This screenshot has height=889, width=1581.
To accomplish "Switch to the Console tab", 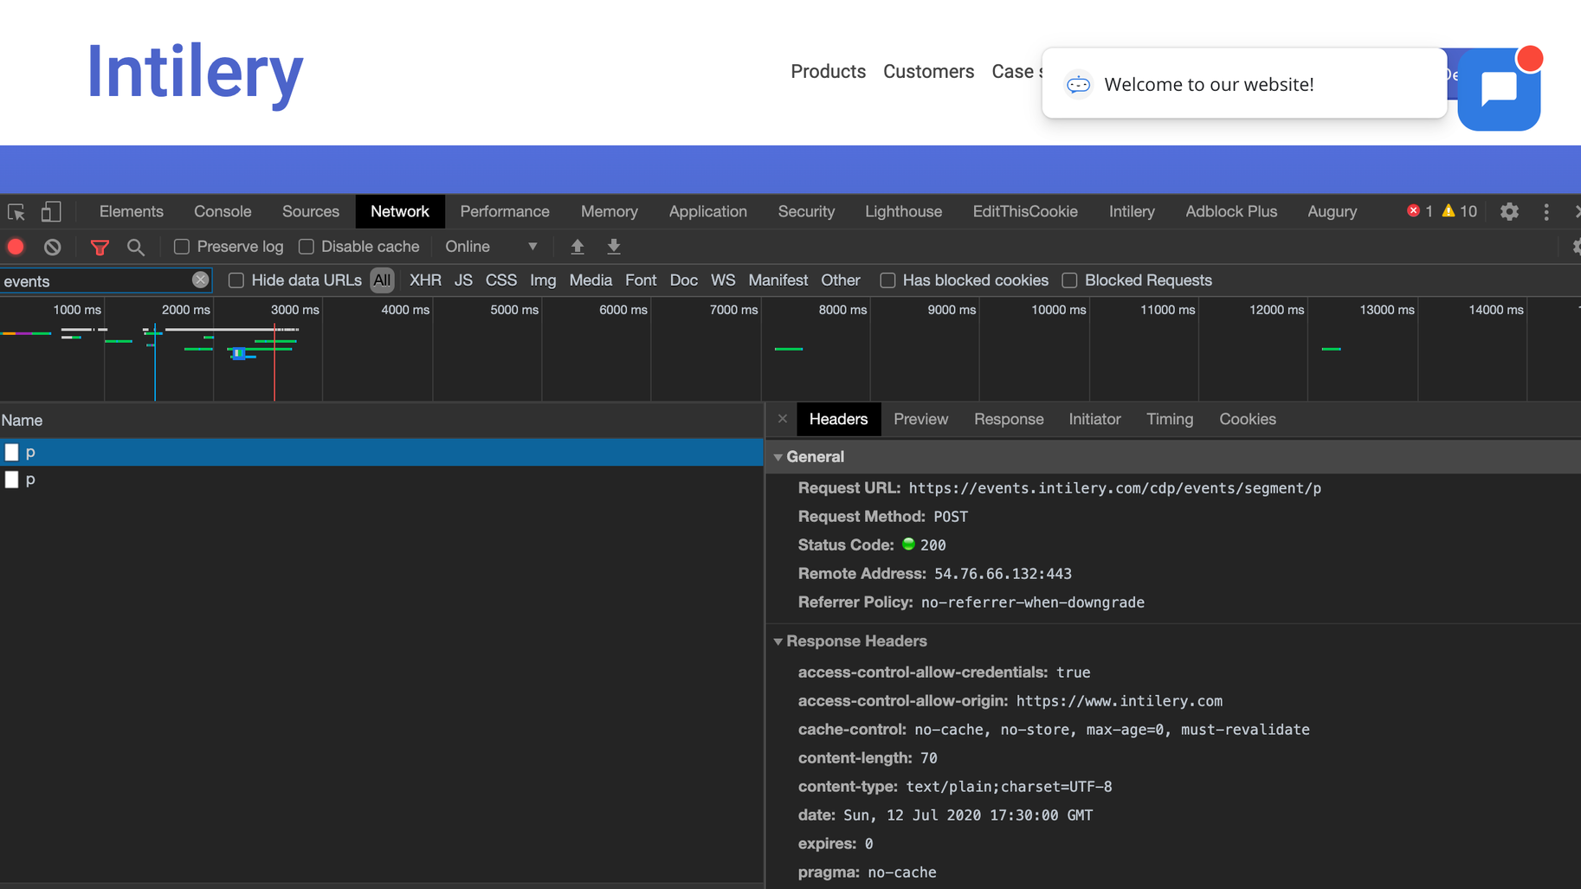I will (223, 212).
